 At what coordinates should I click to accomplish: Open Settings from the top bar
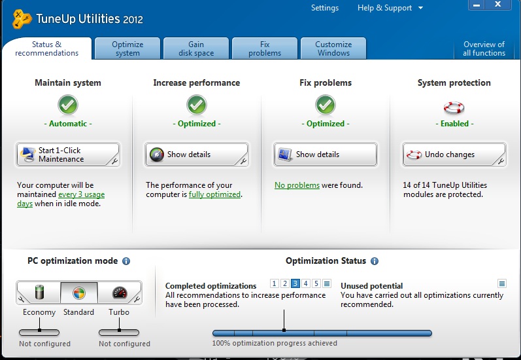click(325, 8)
